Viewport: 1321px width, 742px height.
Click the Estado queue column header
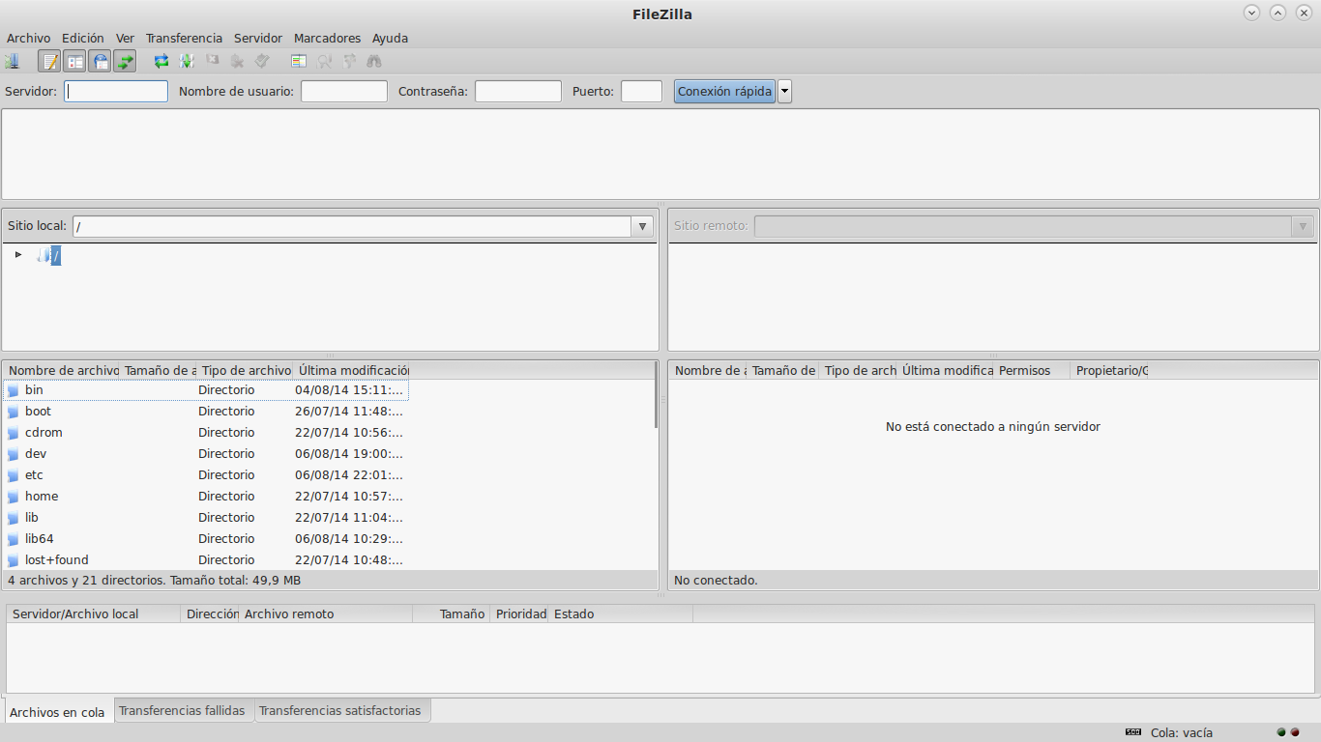pyautogui.click(x=621, y=614)
